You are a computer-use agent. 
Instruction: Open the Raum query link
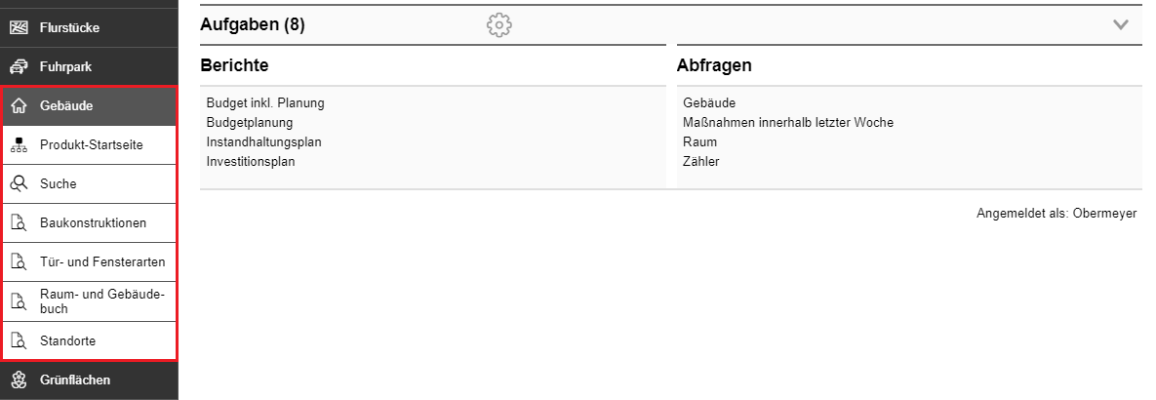[699, 142]
